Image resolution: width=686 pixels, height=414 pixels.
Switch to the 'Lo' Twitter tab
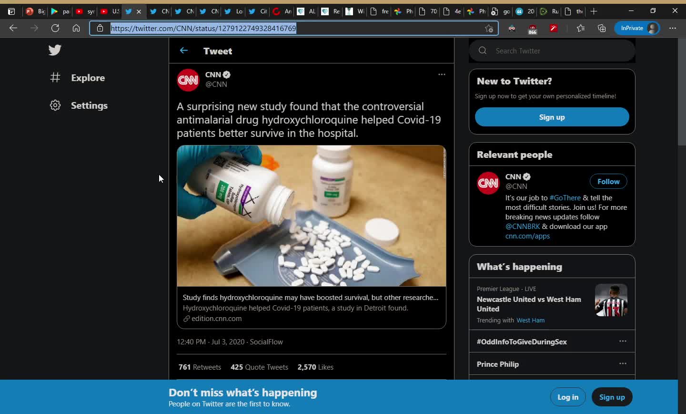point(233,11)
